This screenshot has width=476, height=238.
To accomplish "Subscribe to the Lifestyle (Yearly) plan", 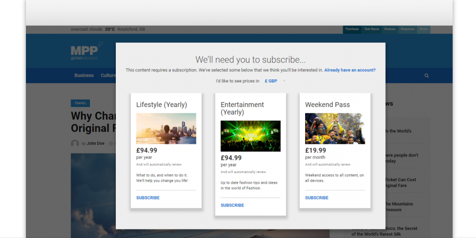I will [x=148, y=198].
